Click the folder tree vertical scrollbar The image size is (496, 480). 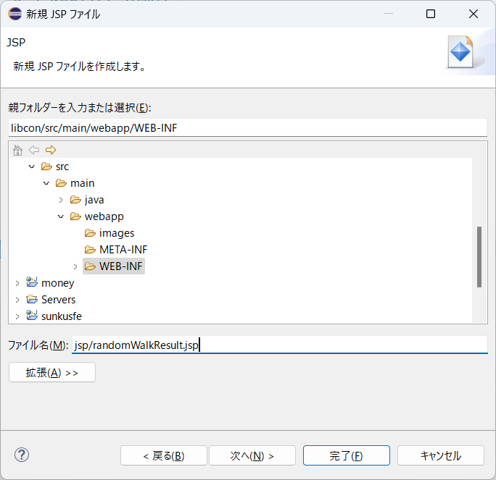pos(479,257)
